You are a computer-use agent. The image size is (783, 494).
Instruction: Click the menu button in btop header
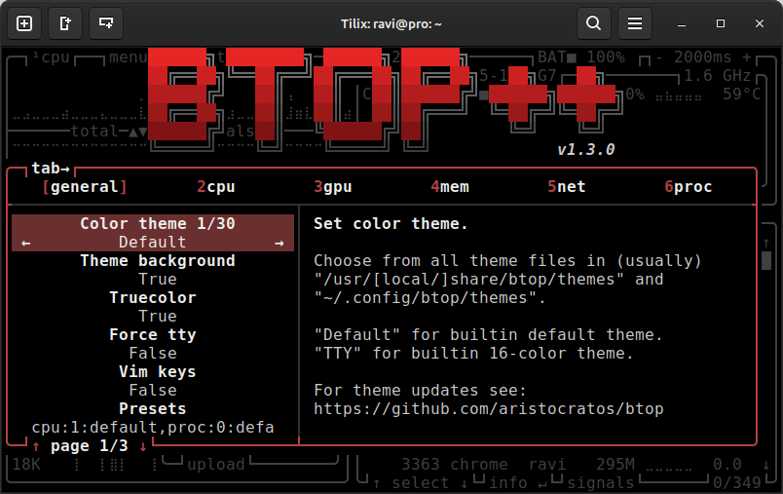(129, 57)
